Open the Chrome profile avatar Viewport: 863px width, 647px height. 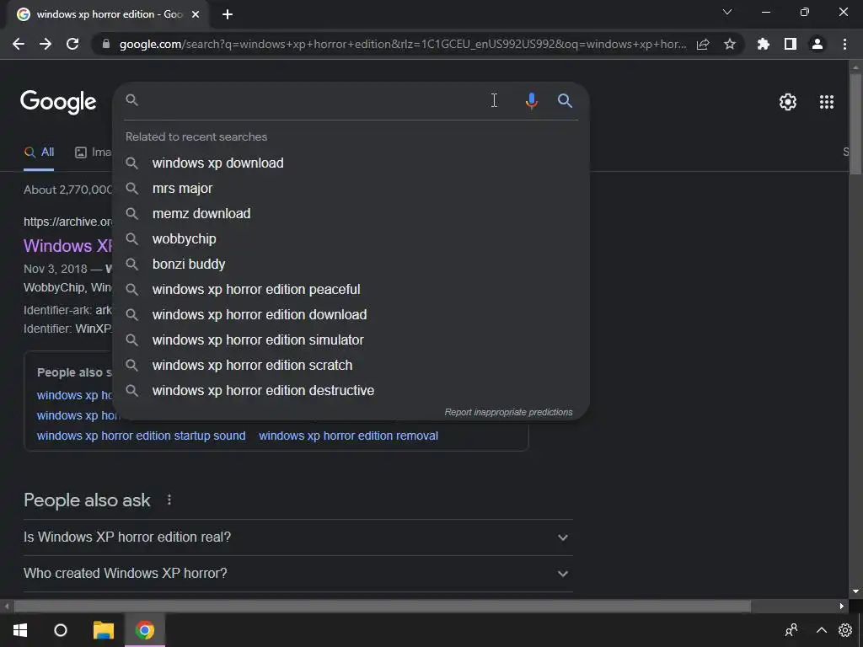tap(817, 44)
